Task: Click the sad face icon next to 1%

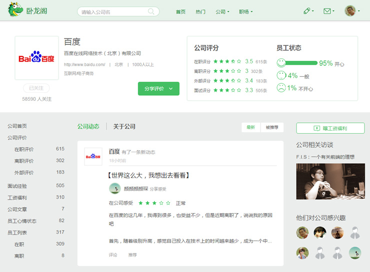Action: [x=281, y=88]
